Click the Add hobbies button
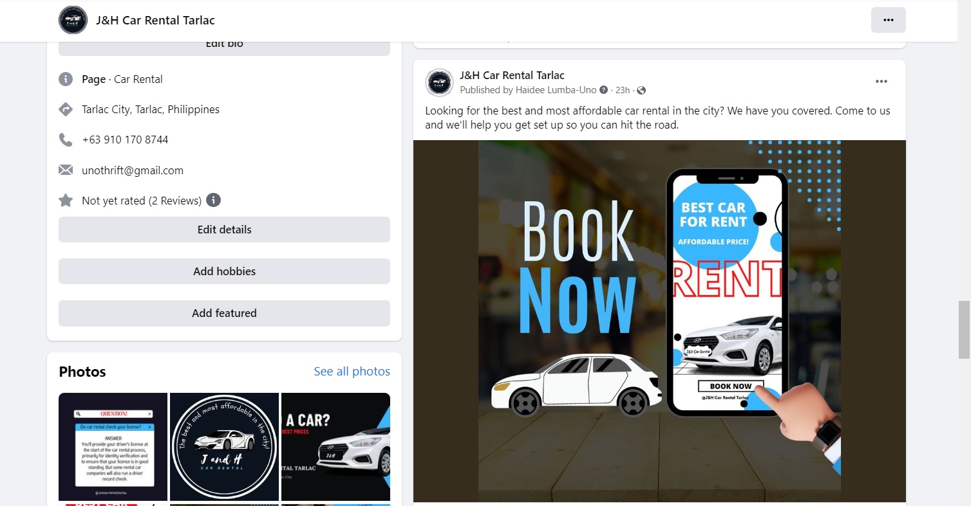 click(224, 271)
